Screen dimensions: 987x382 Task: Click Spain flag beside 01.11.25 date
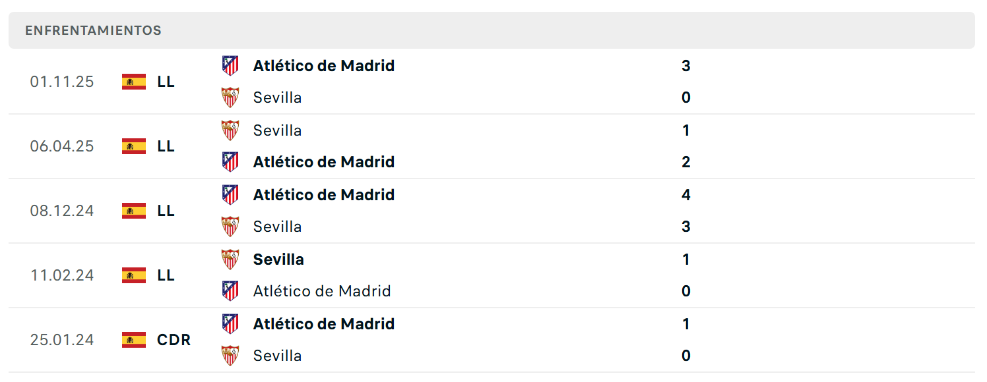[x=134, y=82]
